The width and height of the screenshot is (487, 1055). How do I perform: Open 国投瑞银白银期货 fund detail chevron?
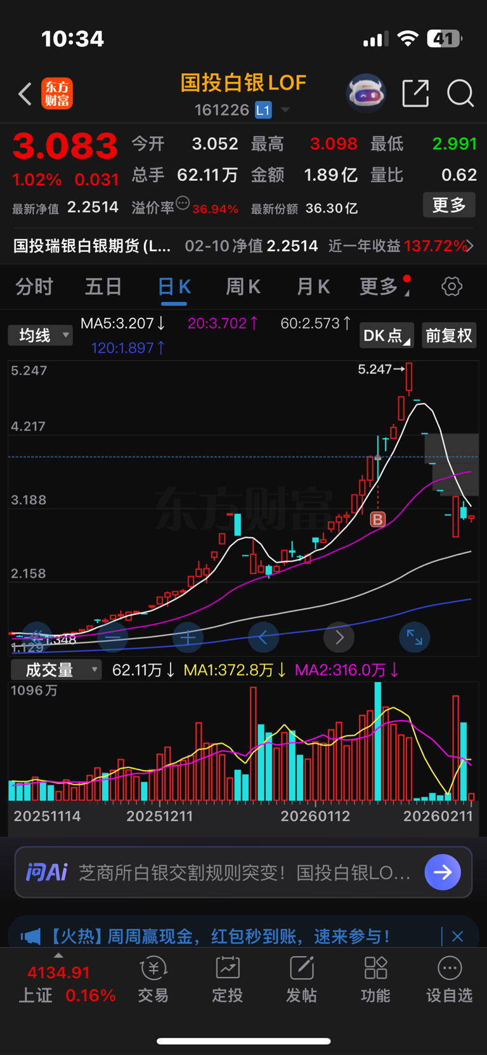(x=470, y=246)
